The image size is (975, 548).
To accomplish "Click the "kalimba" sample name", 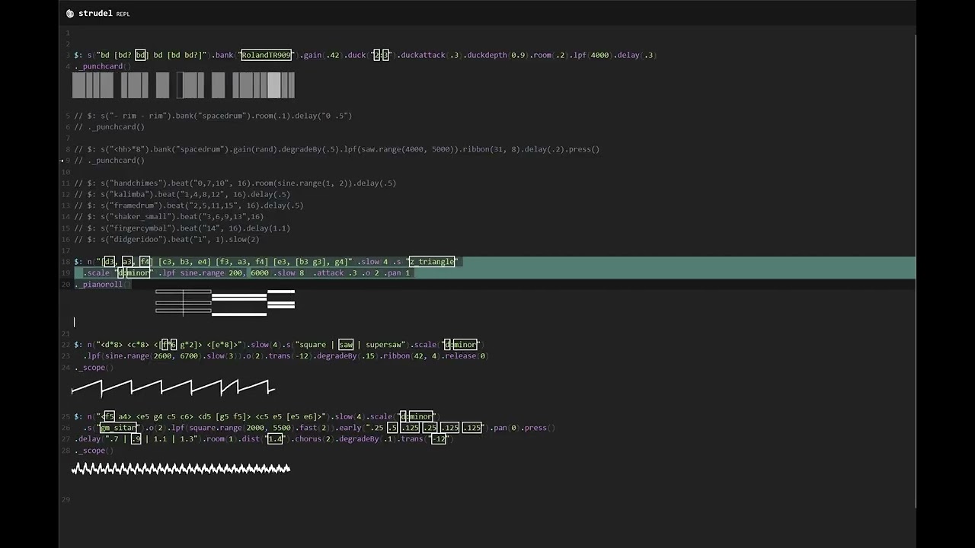I will (129, 195).
